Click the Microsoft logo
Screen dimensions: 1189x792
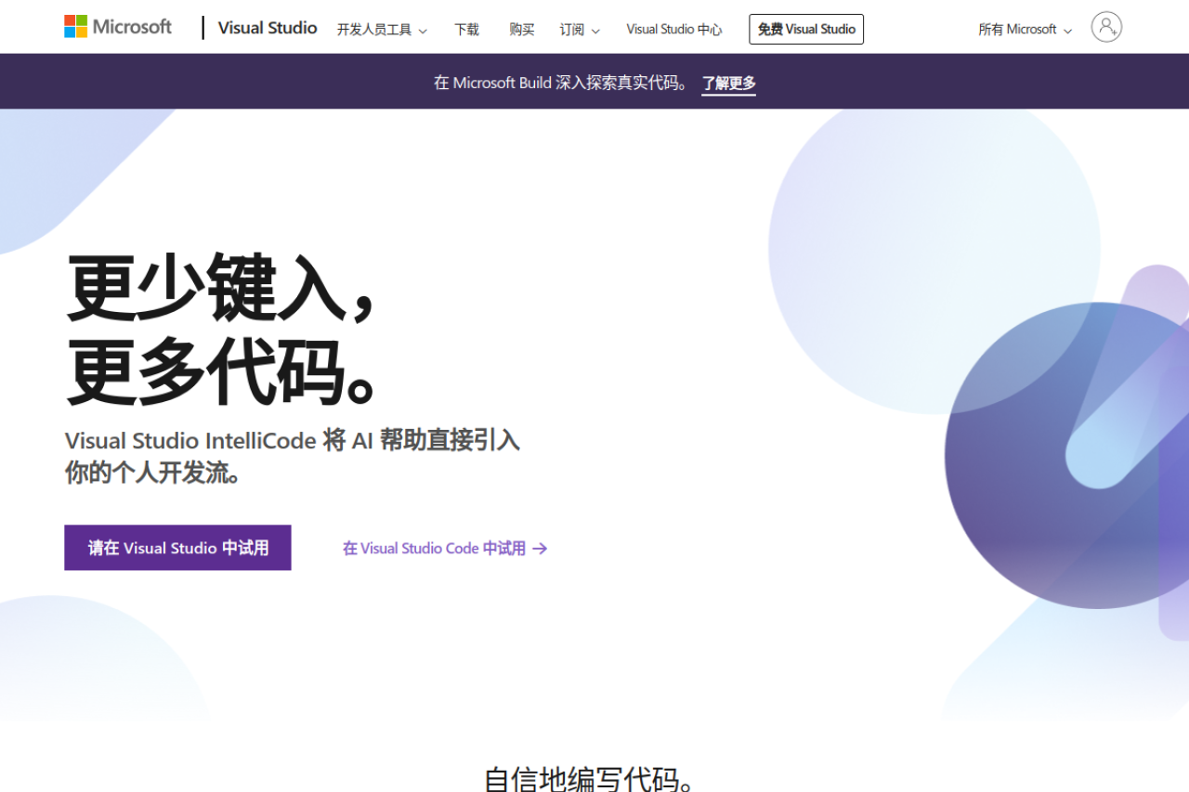coord(118,27)
